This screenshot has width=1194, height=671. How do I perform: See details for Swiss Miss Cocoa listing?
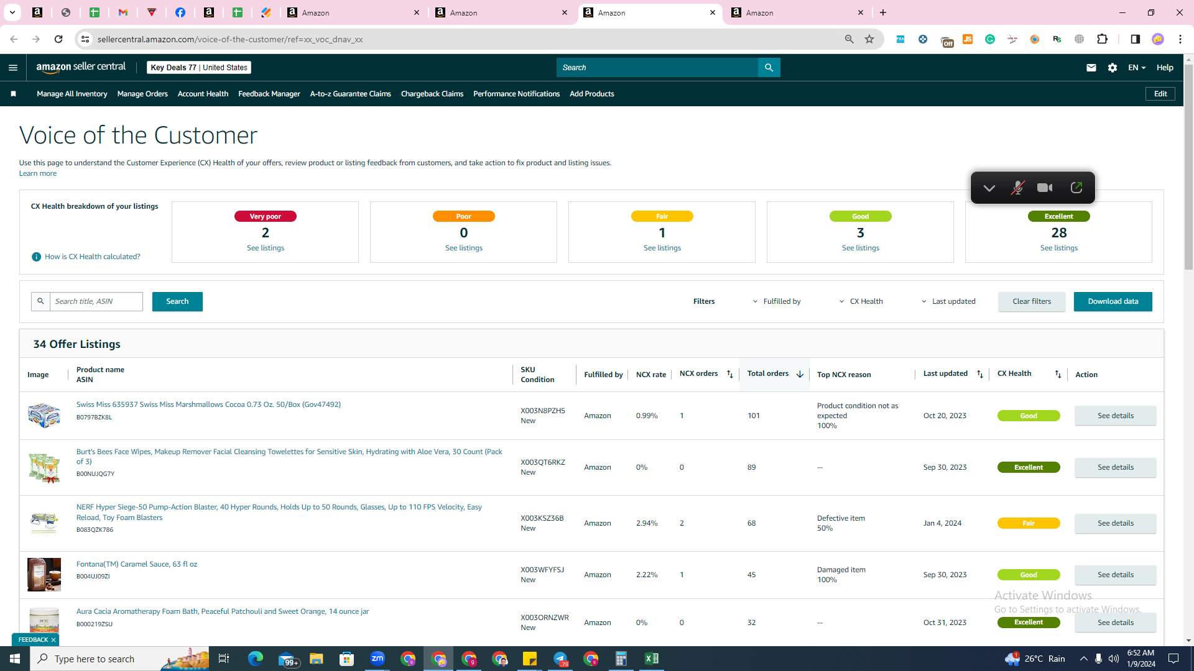click(1116, 416)
